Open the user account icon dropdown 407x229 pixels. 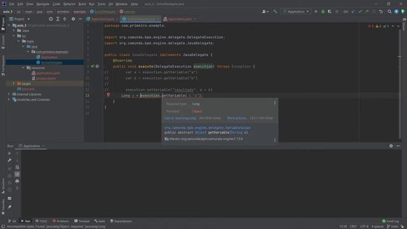pyautogui.click(x=265, y=11)
